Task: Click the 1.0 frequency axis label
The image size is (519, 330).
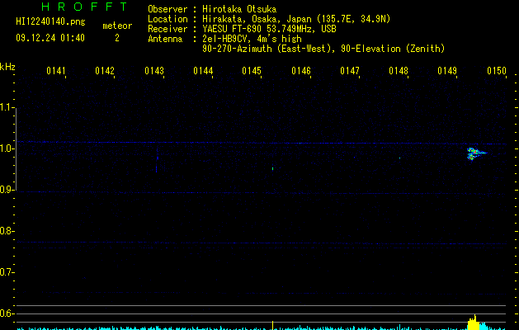Action: 7,148
